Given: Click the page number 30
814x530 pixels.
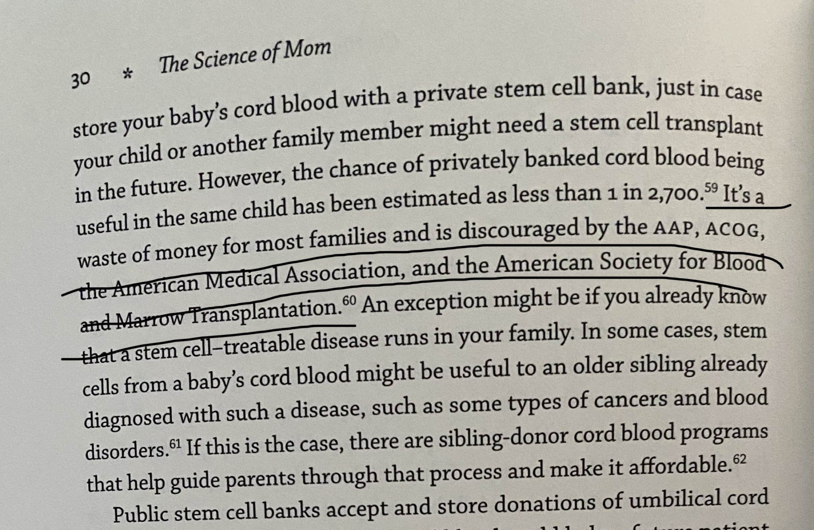Looking at the screenshot, I should pyautogui.click(x=81, y=81).
